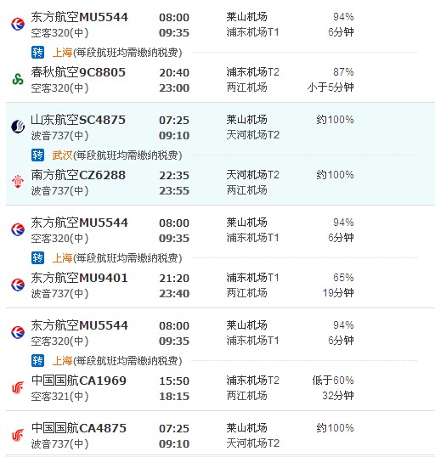Screen dimensions: 435x457
Task: Open flight 山东航空SC4875 details
Action: pyautogui.click(x=78, y=120)
